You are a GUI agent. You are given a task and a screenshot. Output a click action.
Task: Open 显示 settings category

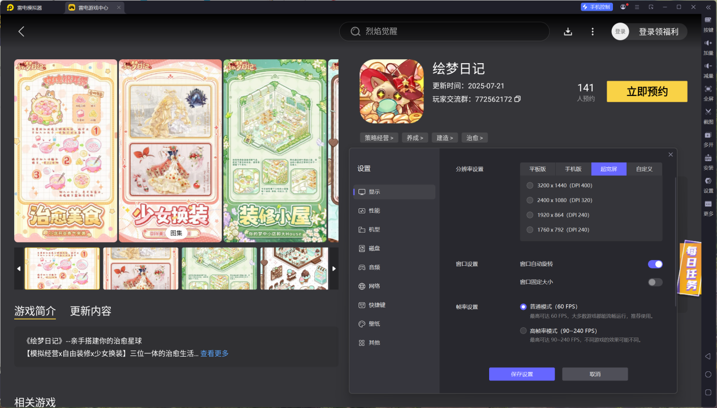point(395,192)
